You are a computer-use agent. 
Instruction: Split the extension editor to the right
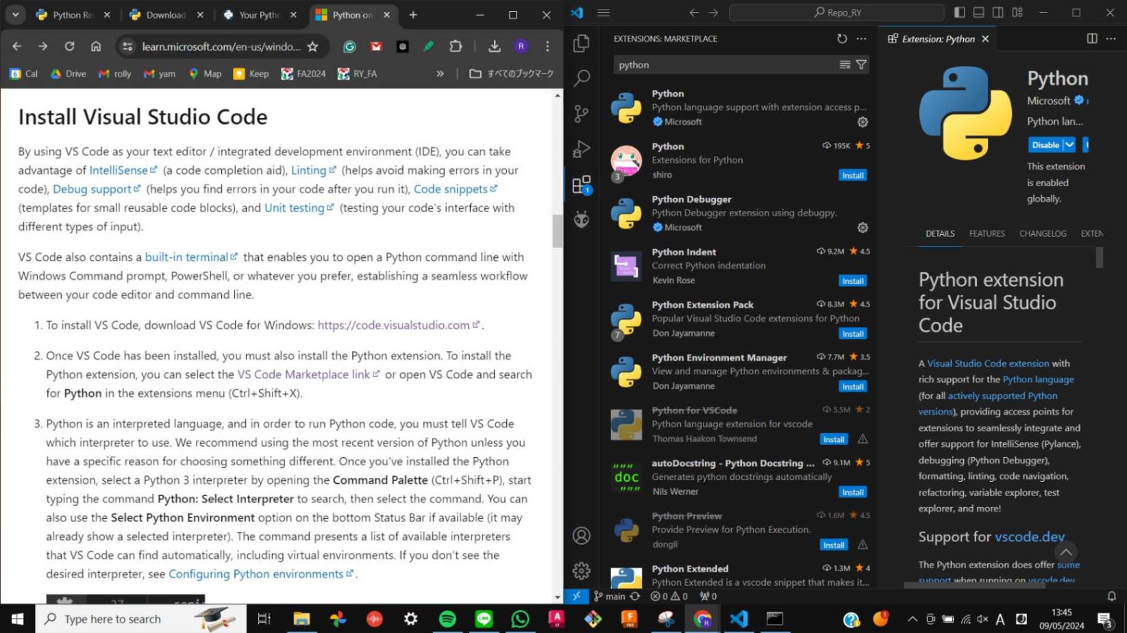(1092, 39)
